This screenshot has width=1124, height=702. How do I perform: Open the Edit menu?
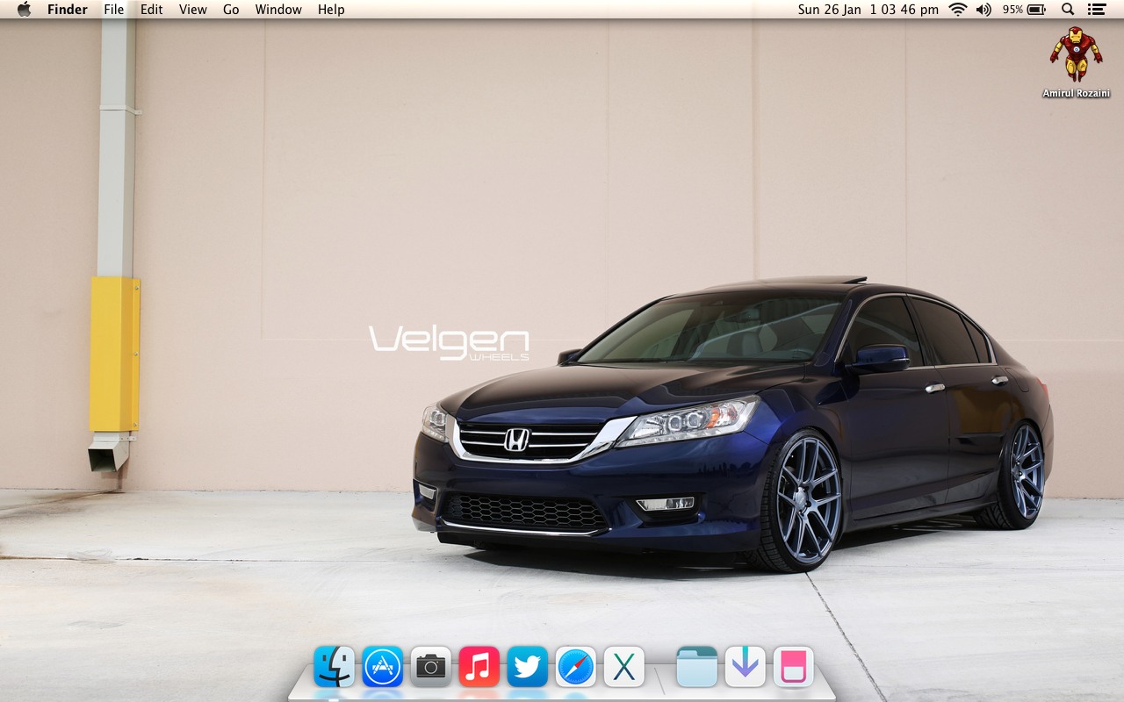tap(152, 10)
